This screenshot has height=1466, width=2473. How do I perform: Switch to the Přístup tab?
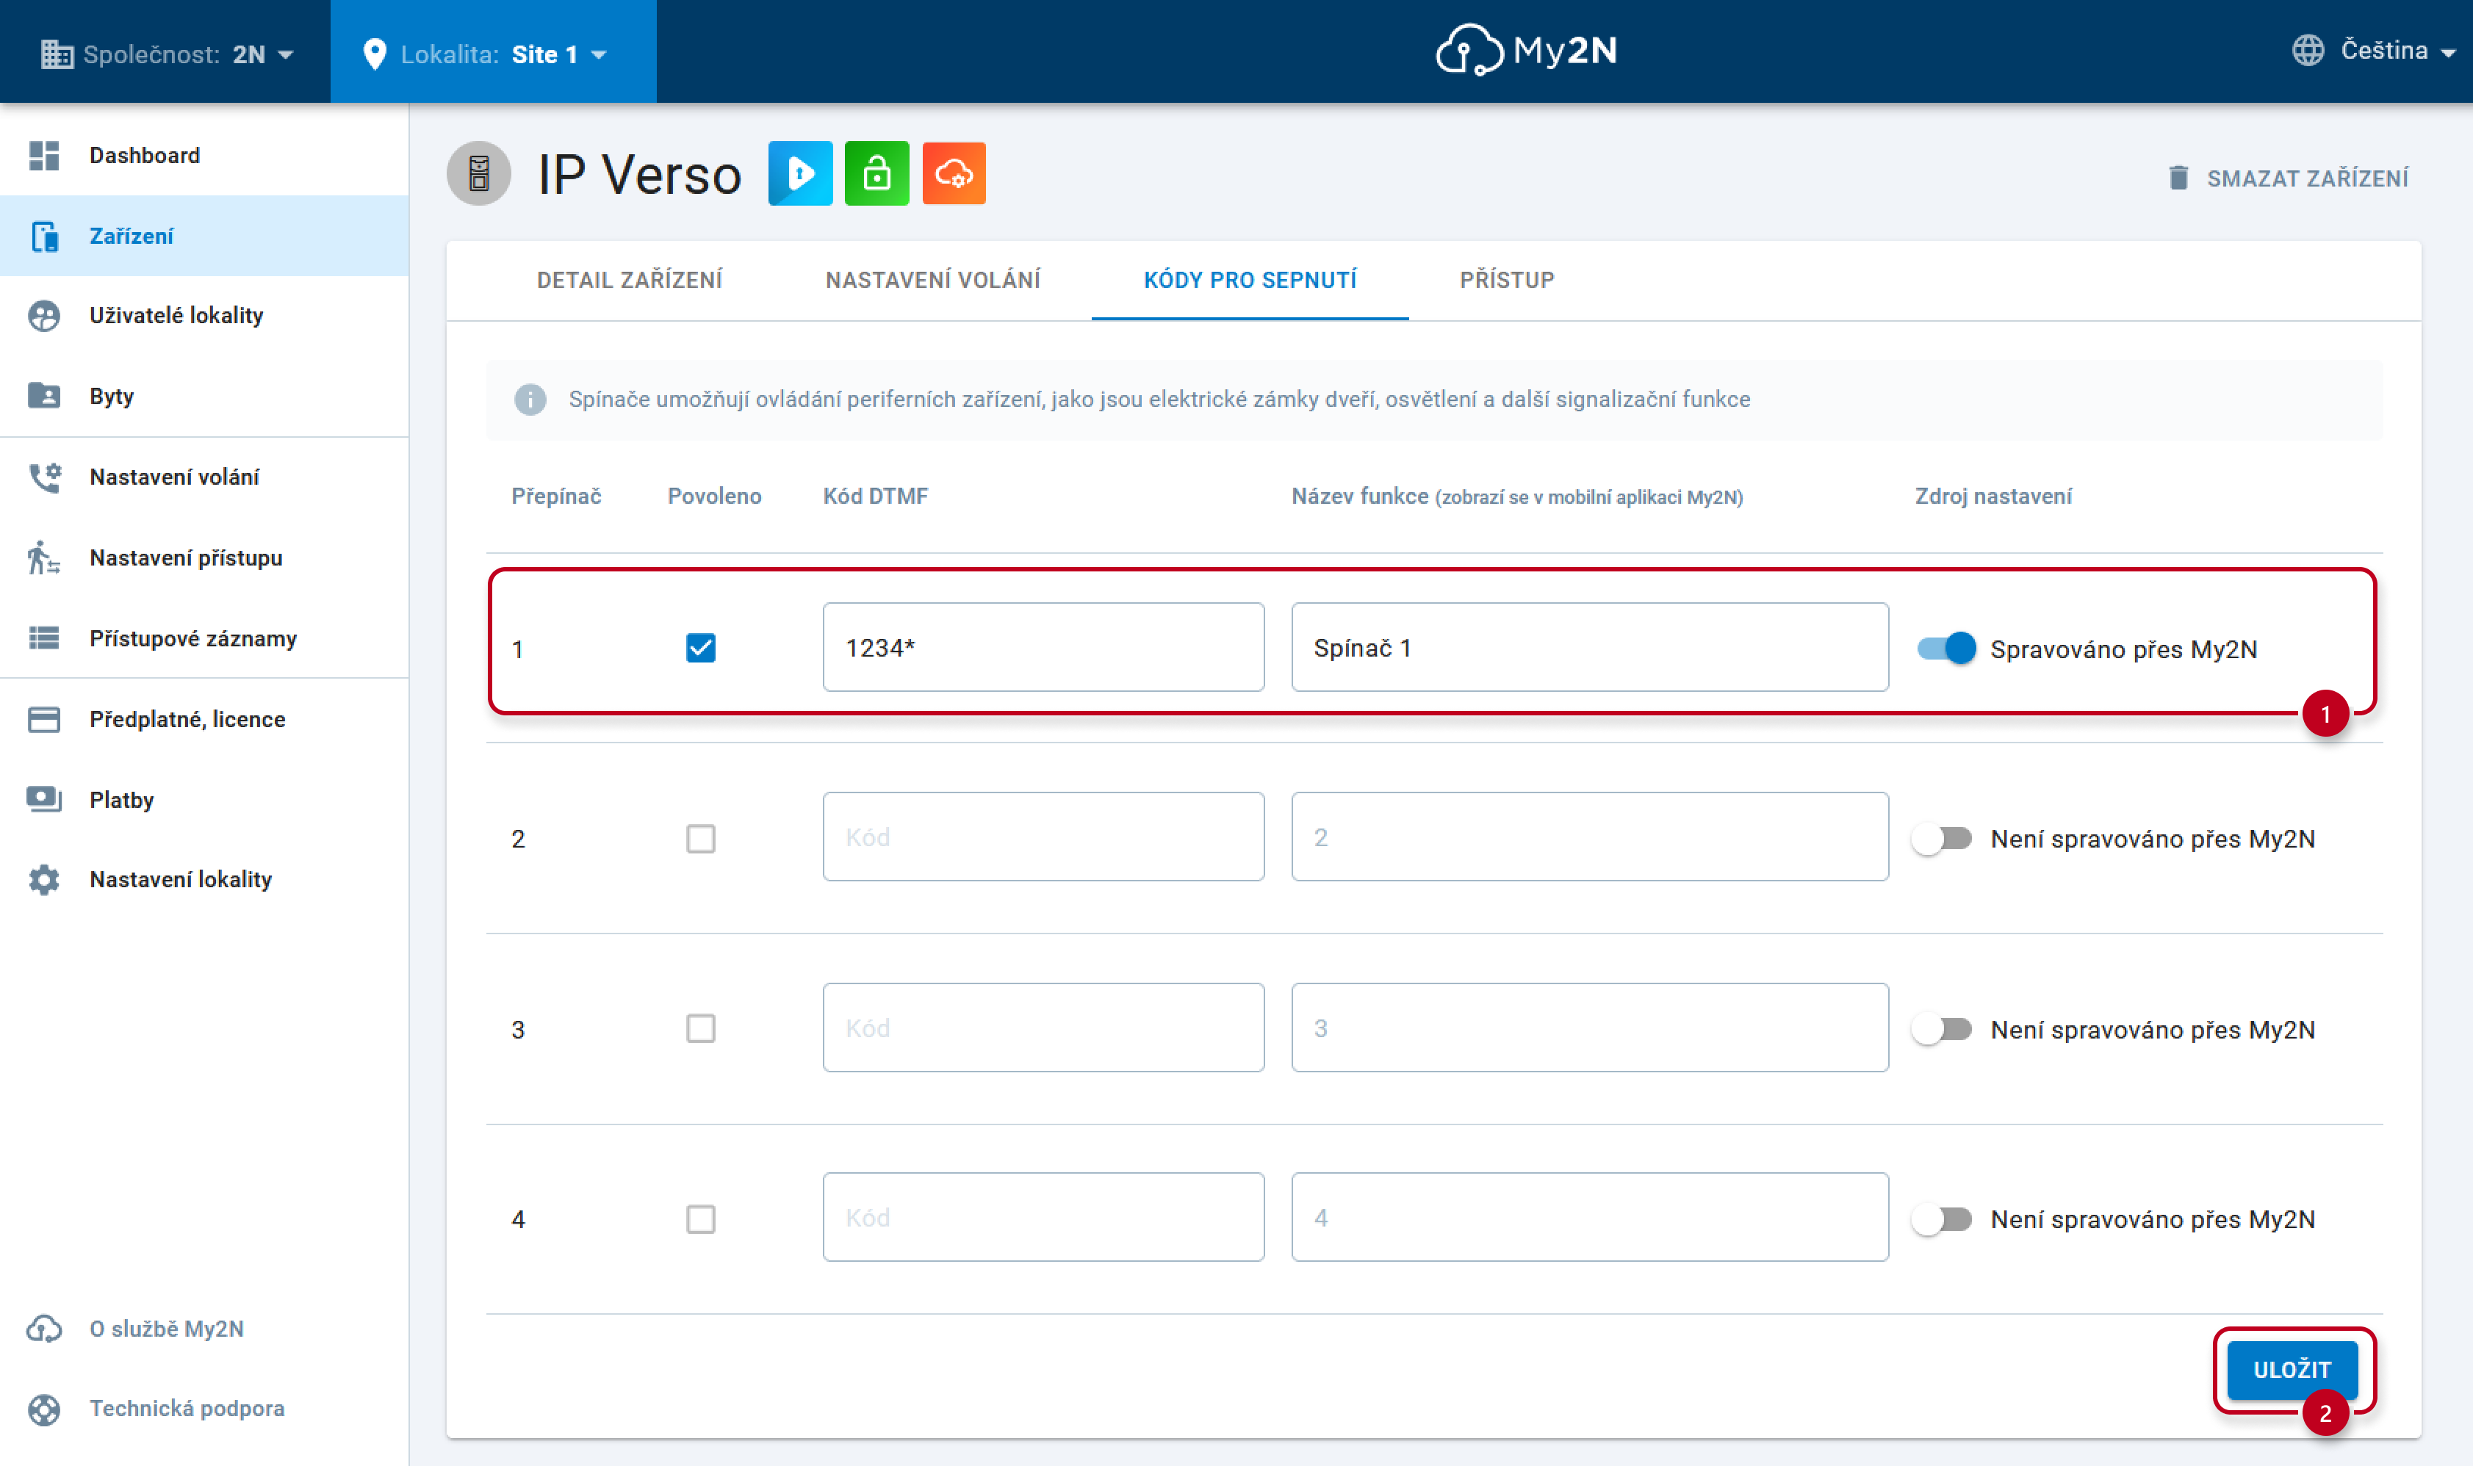1507,281
